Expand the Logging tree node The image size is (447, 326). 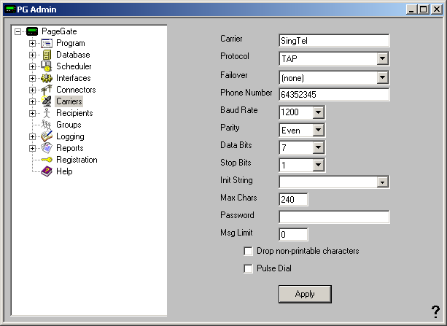click(32, 136)
